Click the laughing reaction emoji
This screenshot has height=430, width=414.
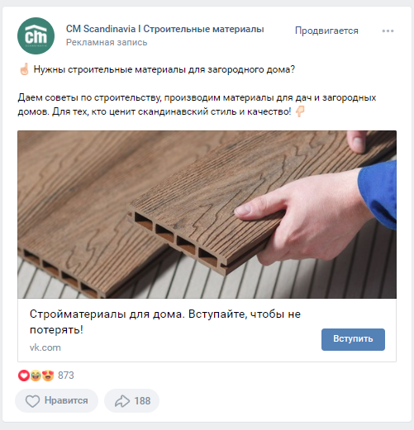click(36, 376)
